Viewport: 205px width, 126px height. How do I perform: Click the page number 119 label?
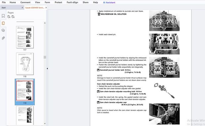[x=25, y=103]
